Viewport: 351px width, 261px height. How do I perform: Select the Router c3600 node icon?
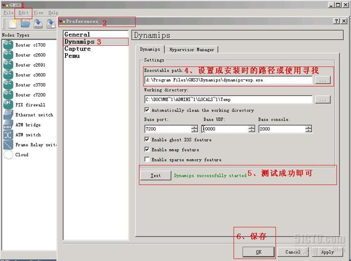click(8, 75)
